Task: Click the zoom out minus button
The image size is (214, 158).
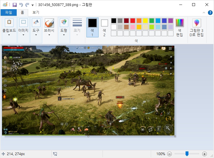Action: point(169,154)
